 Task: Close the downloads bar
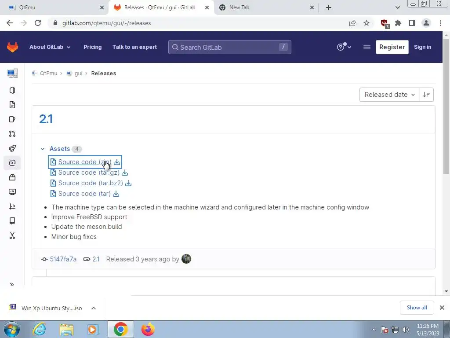(x=442, y=308)
